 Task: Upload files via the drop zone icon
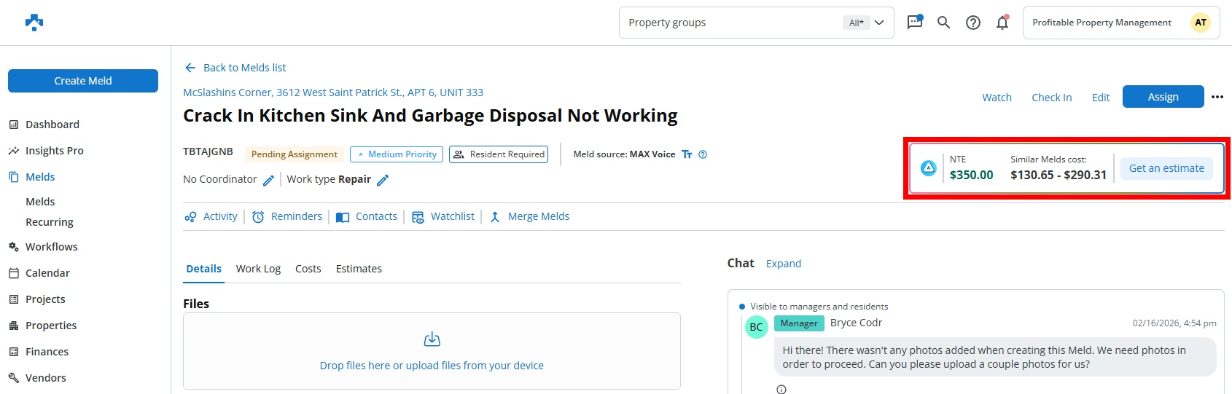point(432,339)
